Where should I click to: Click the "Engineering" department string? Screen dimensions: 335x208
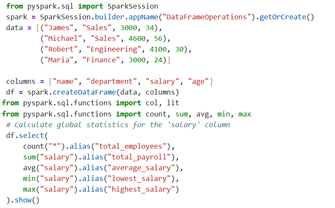tap(114, 49)
